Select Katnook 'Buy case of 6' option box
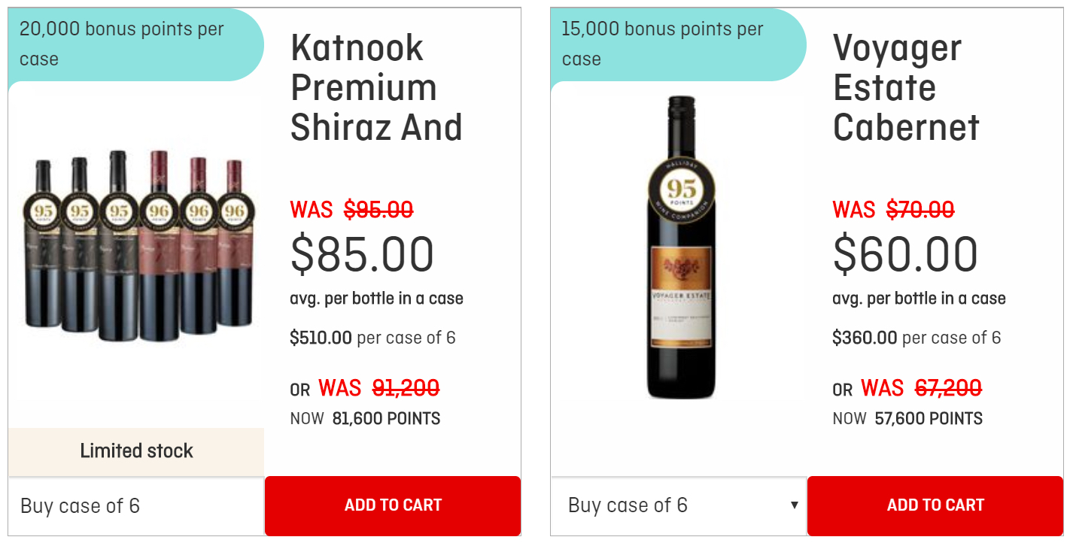 [x=136, y=505]
